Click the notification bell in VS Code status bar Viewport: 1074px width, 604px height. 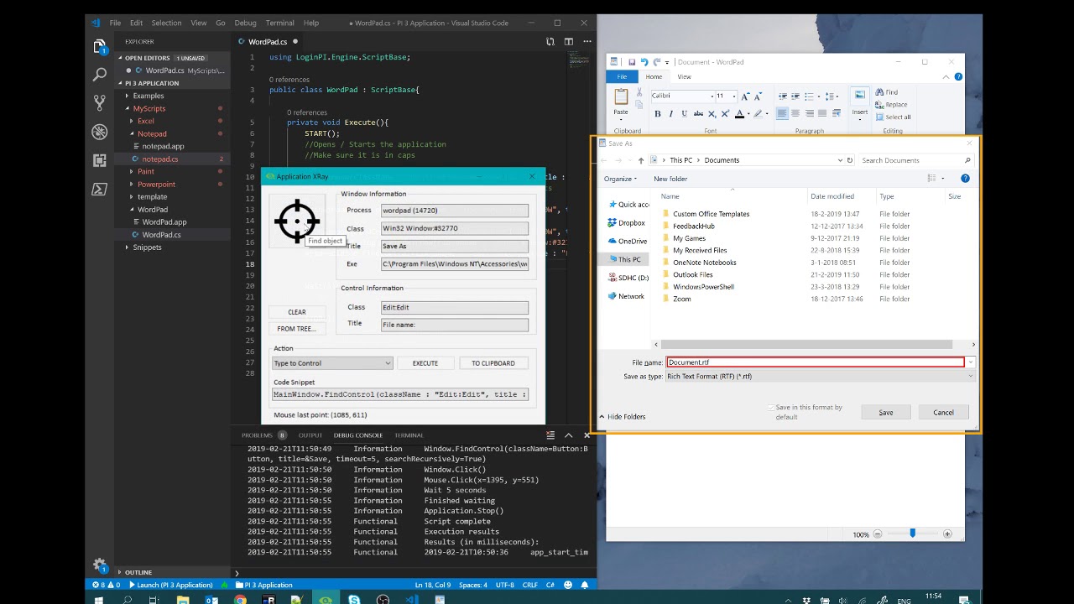[x=587, y=585]
